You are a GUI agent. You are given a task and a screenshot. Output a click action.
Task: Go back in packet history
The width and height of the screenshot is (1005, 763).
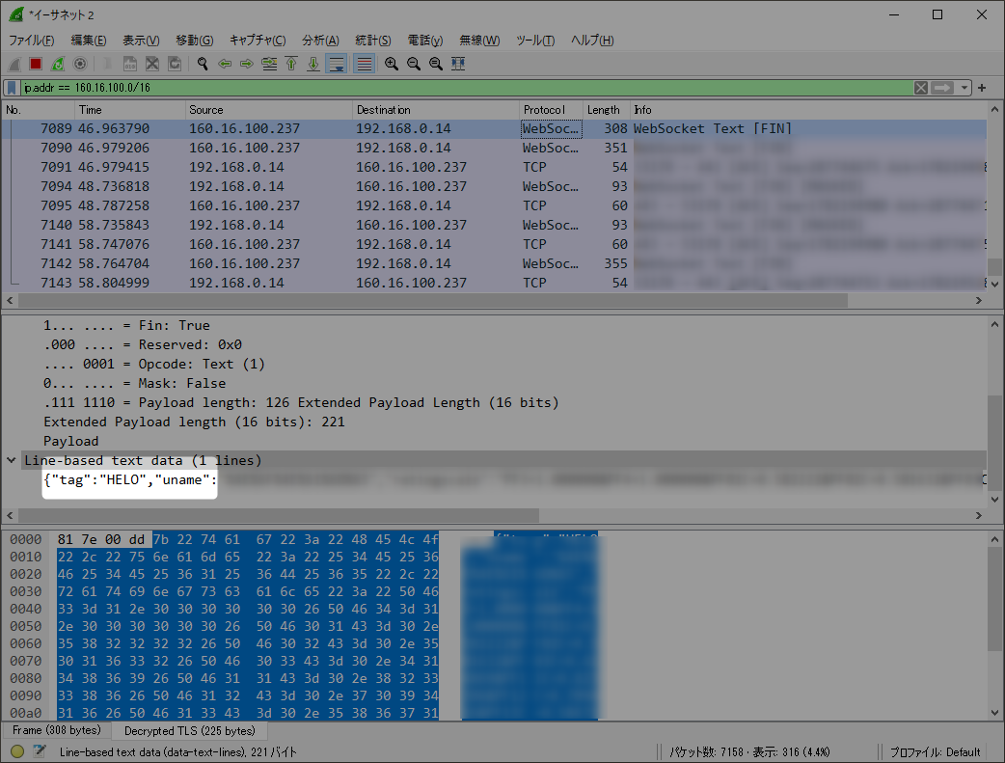(x=225, y=64)
